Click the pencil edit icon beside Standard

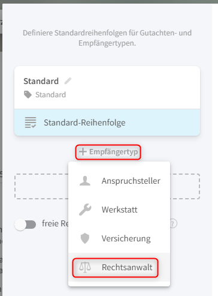68,81
